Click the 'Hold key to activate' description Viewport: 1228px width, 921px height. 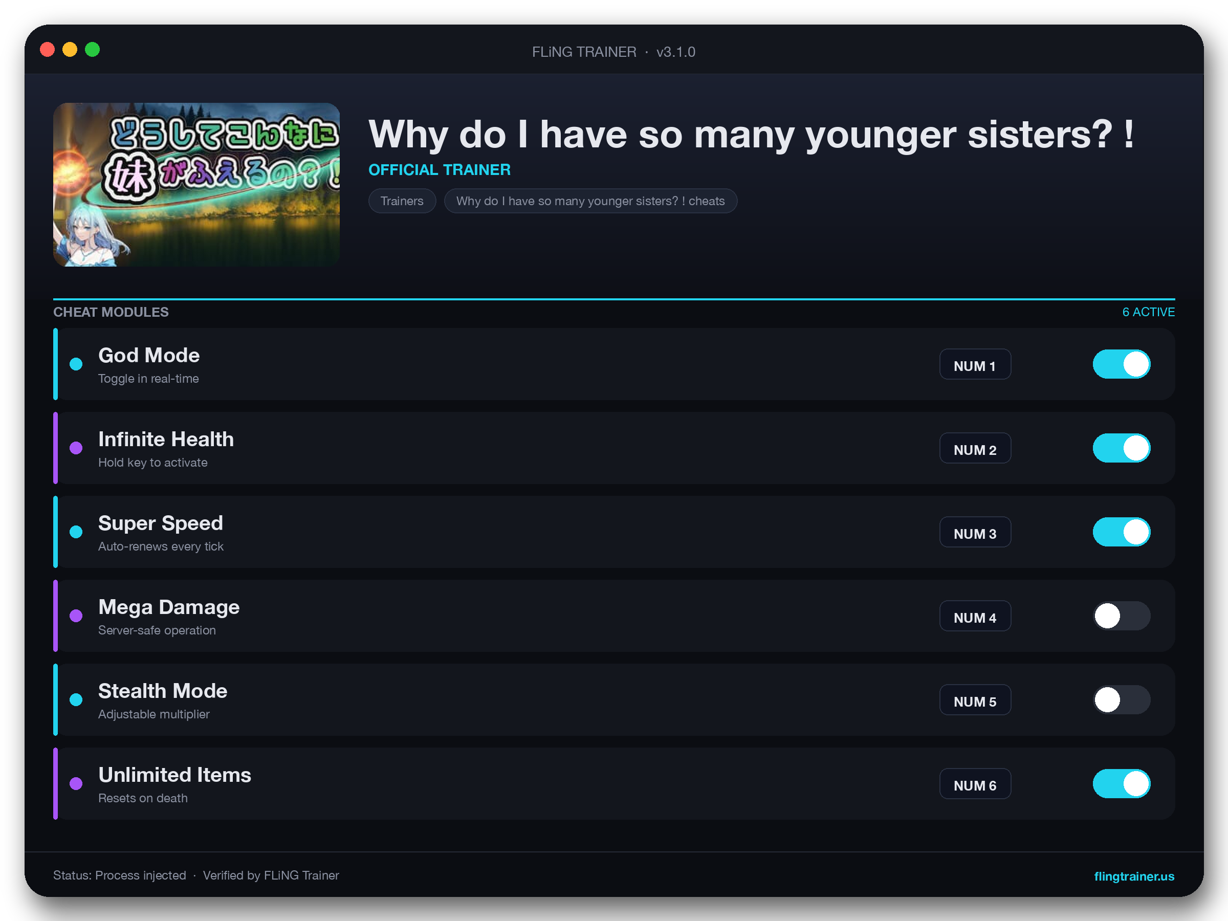click(152, 463)
